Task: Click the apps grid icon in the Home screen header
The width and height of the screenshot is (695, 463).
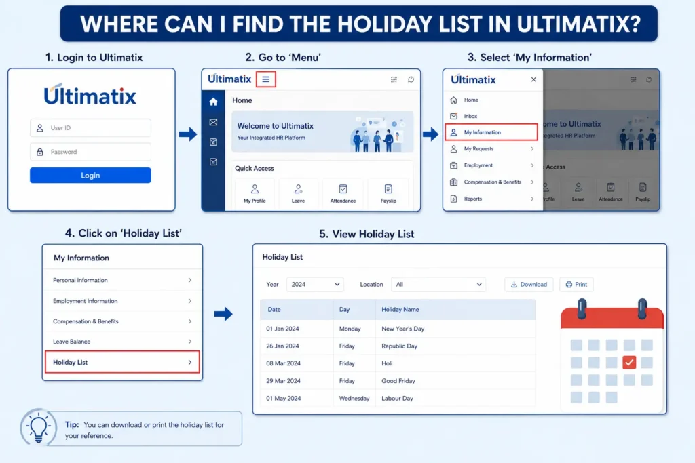Action: [394, 79]
